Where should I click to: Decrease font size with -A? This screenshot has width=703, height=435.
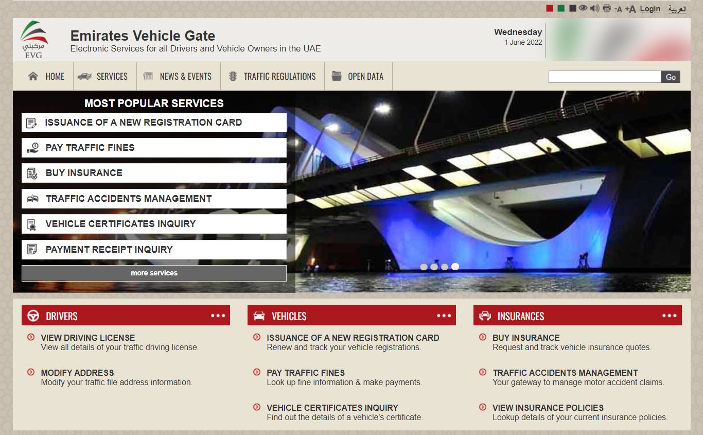[x=618, y=9]
